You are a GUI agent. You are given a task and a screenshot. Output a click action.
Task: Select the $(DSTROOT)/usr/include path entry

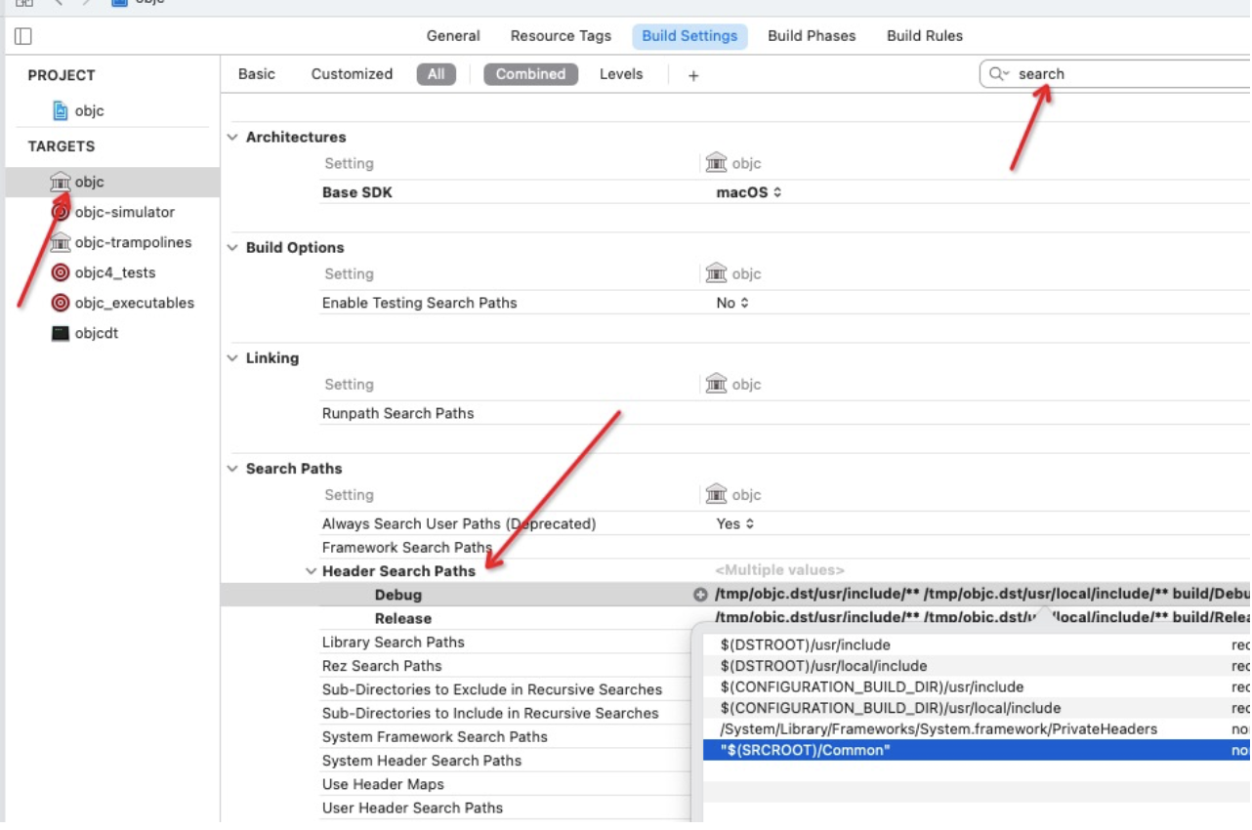click(x=806, y=644)
